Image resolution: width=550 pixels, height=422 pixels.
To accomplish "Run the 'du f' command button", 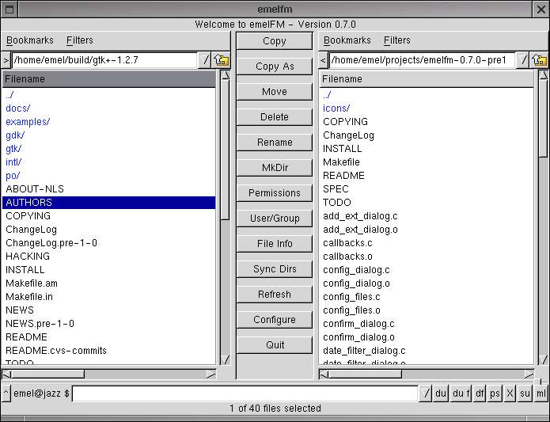I will (x=461, y=393).
